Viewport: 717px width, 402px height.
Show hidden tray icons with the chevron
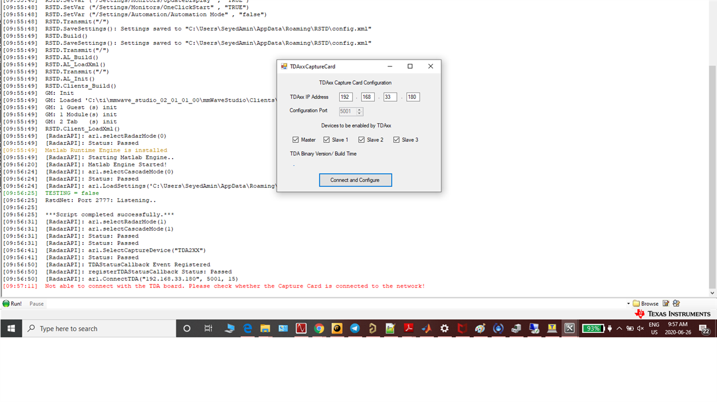click(x=619, y=328)
